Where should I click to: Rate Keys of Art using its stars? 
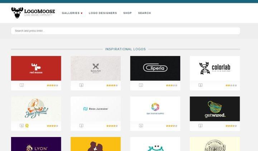(x=112, y=85)
